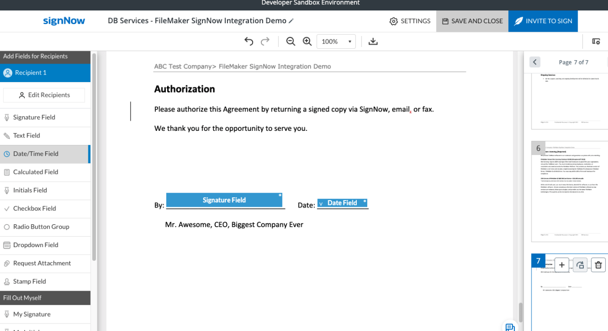Rotate page 7 via thumbnail icon
This screenshot has width=608, height=331.
pos(580,265)
